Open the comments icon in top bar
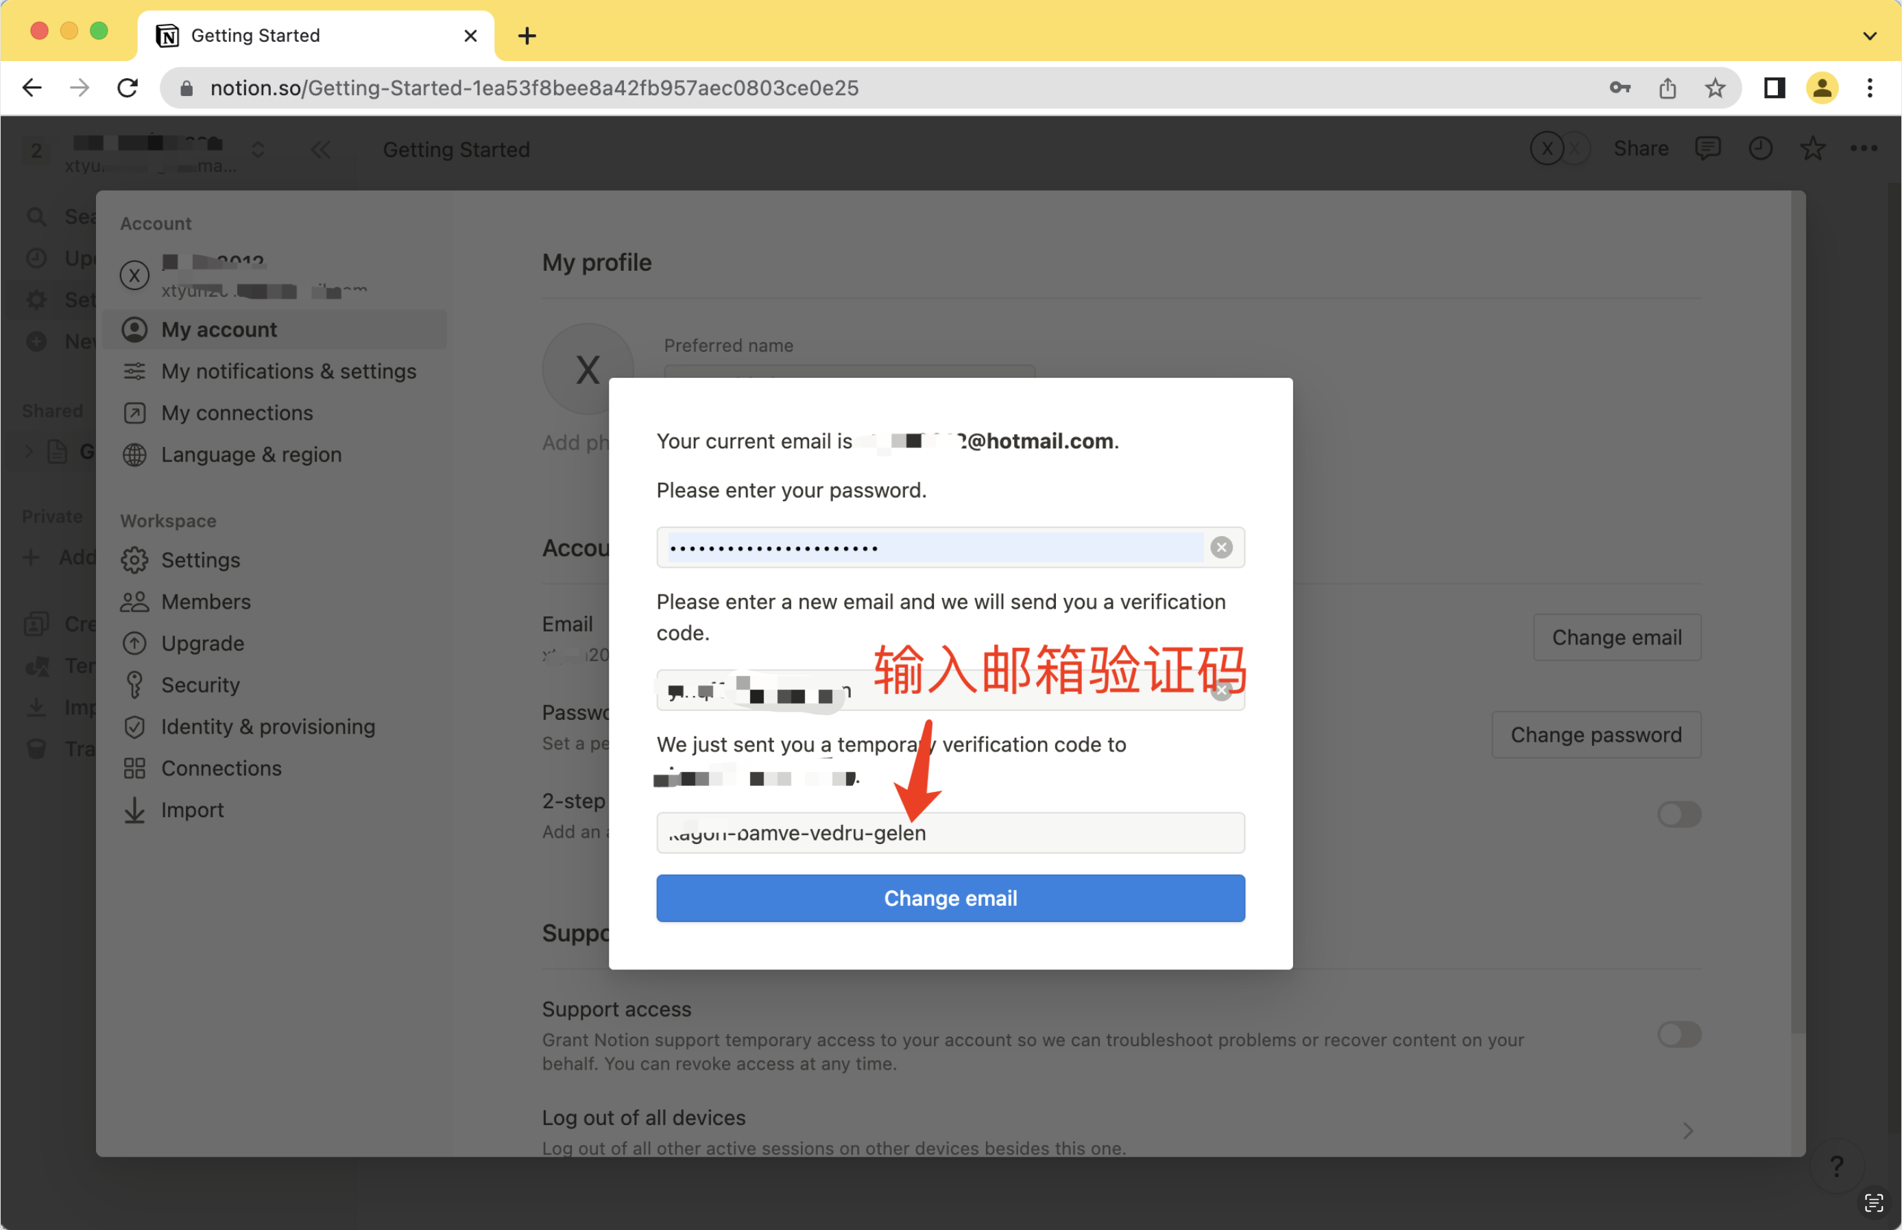Viewport: 1902px width, 1230px height. point(1707,149)
